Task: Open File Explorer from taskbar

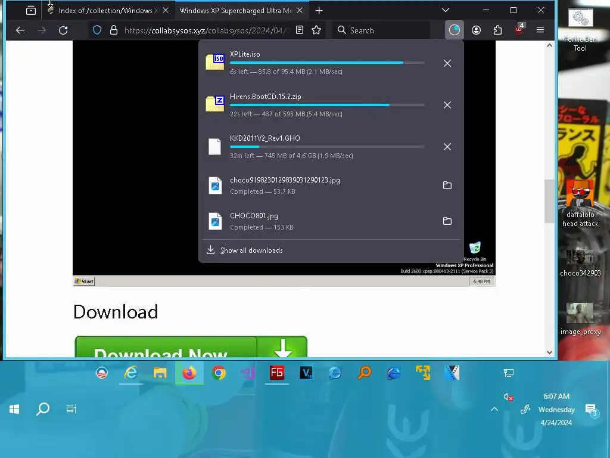Action: pyautogui.click(x=160, y=373)
